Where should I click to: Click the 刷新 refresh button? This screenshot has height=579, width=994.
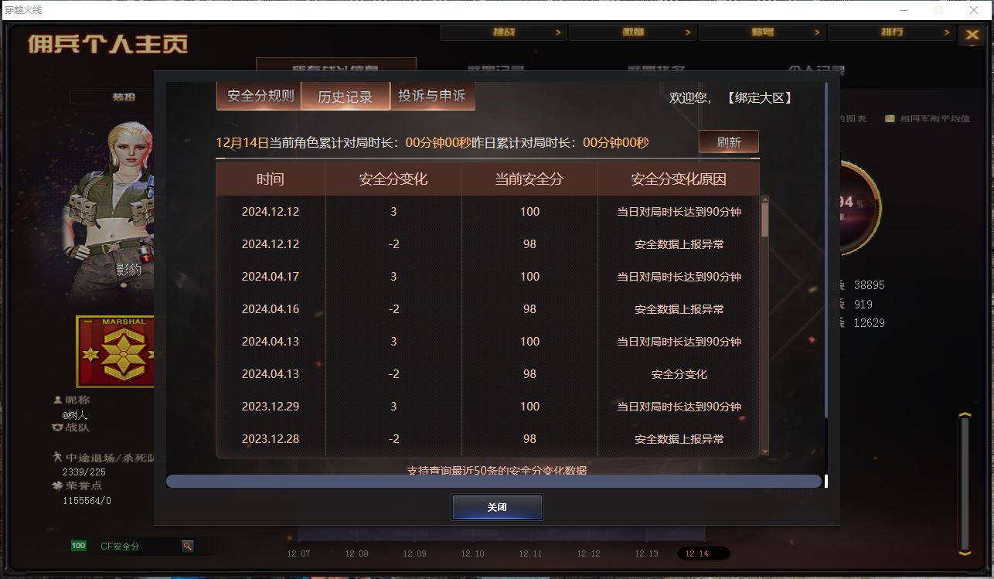[728, 141]
